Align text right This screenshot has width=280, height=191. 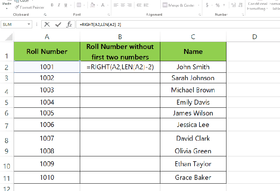pos(129,5)
